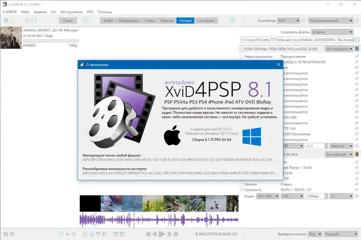Image resolution: width=361 pixels, height=240 pixels.
Task: Open the Не определен language dropdown
Action: [339, 49]
